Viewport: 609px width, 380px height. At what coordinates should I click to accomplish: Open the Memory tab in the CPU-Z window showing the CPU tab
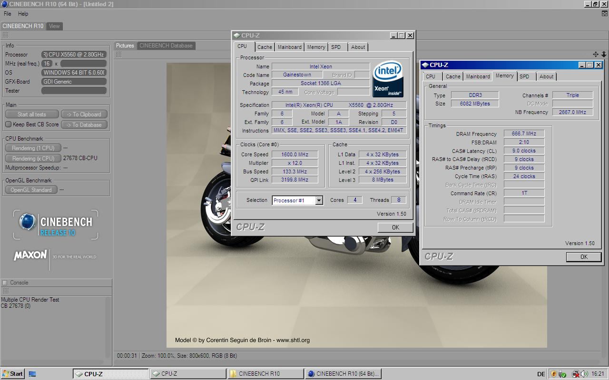point(316,47)
